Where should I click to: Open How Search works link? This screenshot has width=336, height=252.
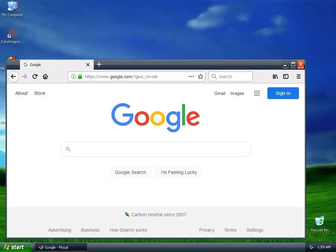[x=128, y=230]
